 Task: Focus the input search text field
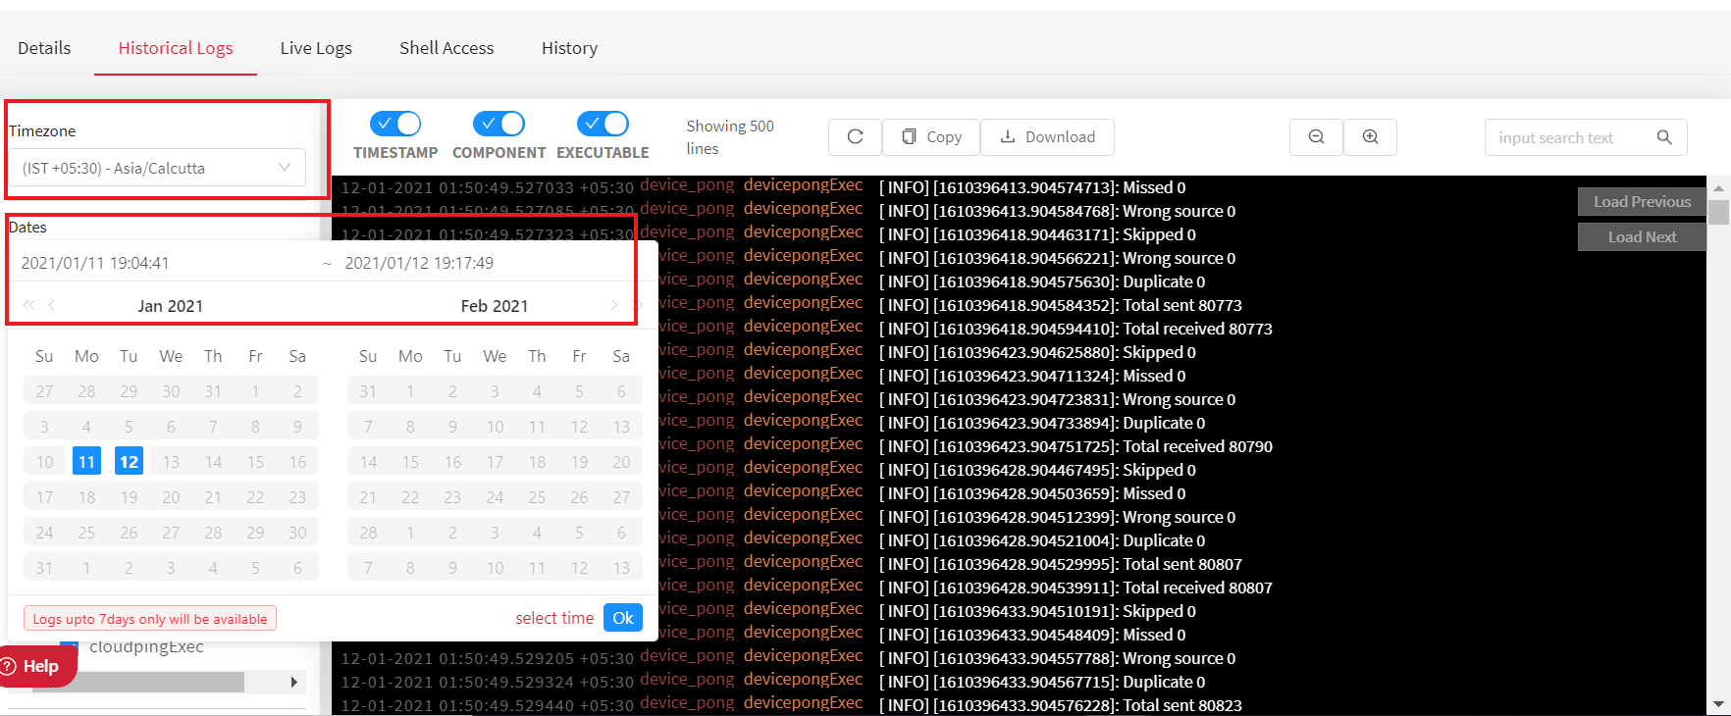(x=1568, y=137)
